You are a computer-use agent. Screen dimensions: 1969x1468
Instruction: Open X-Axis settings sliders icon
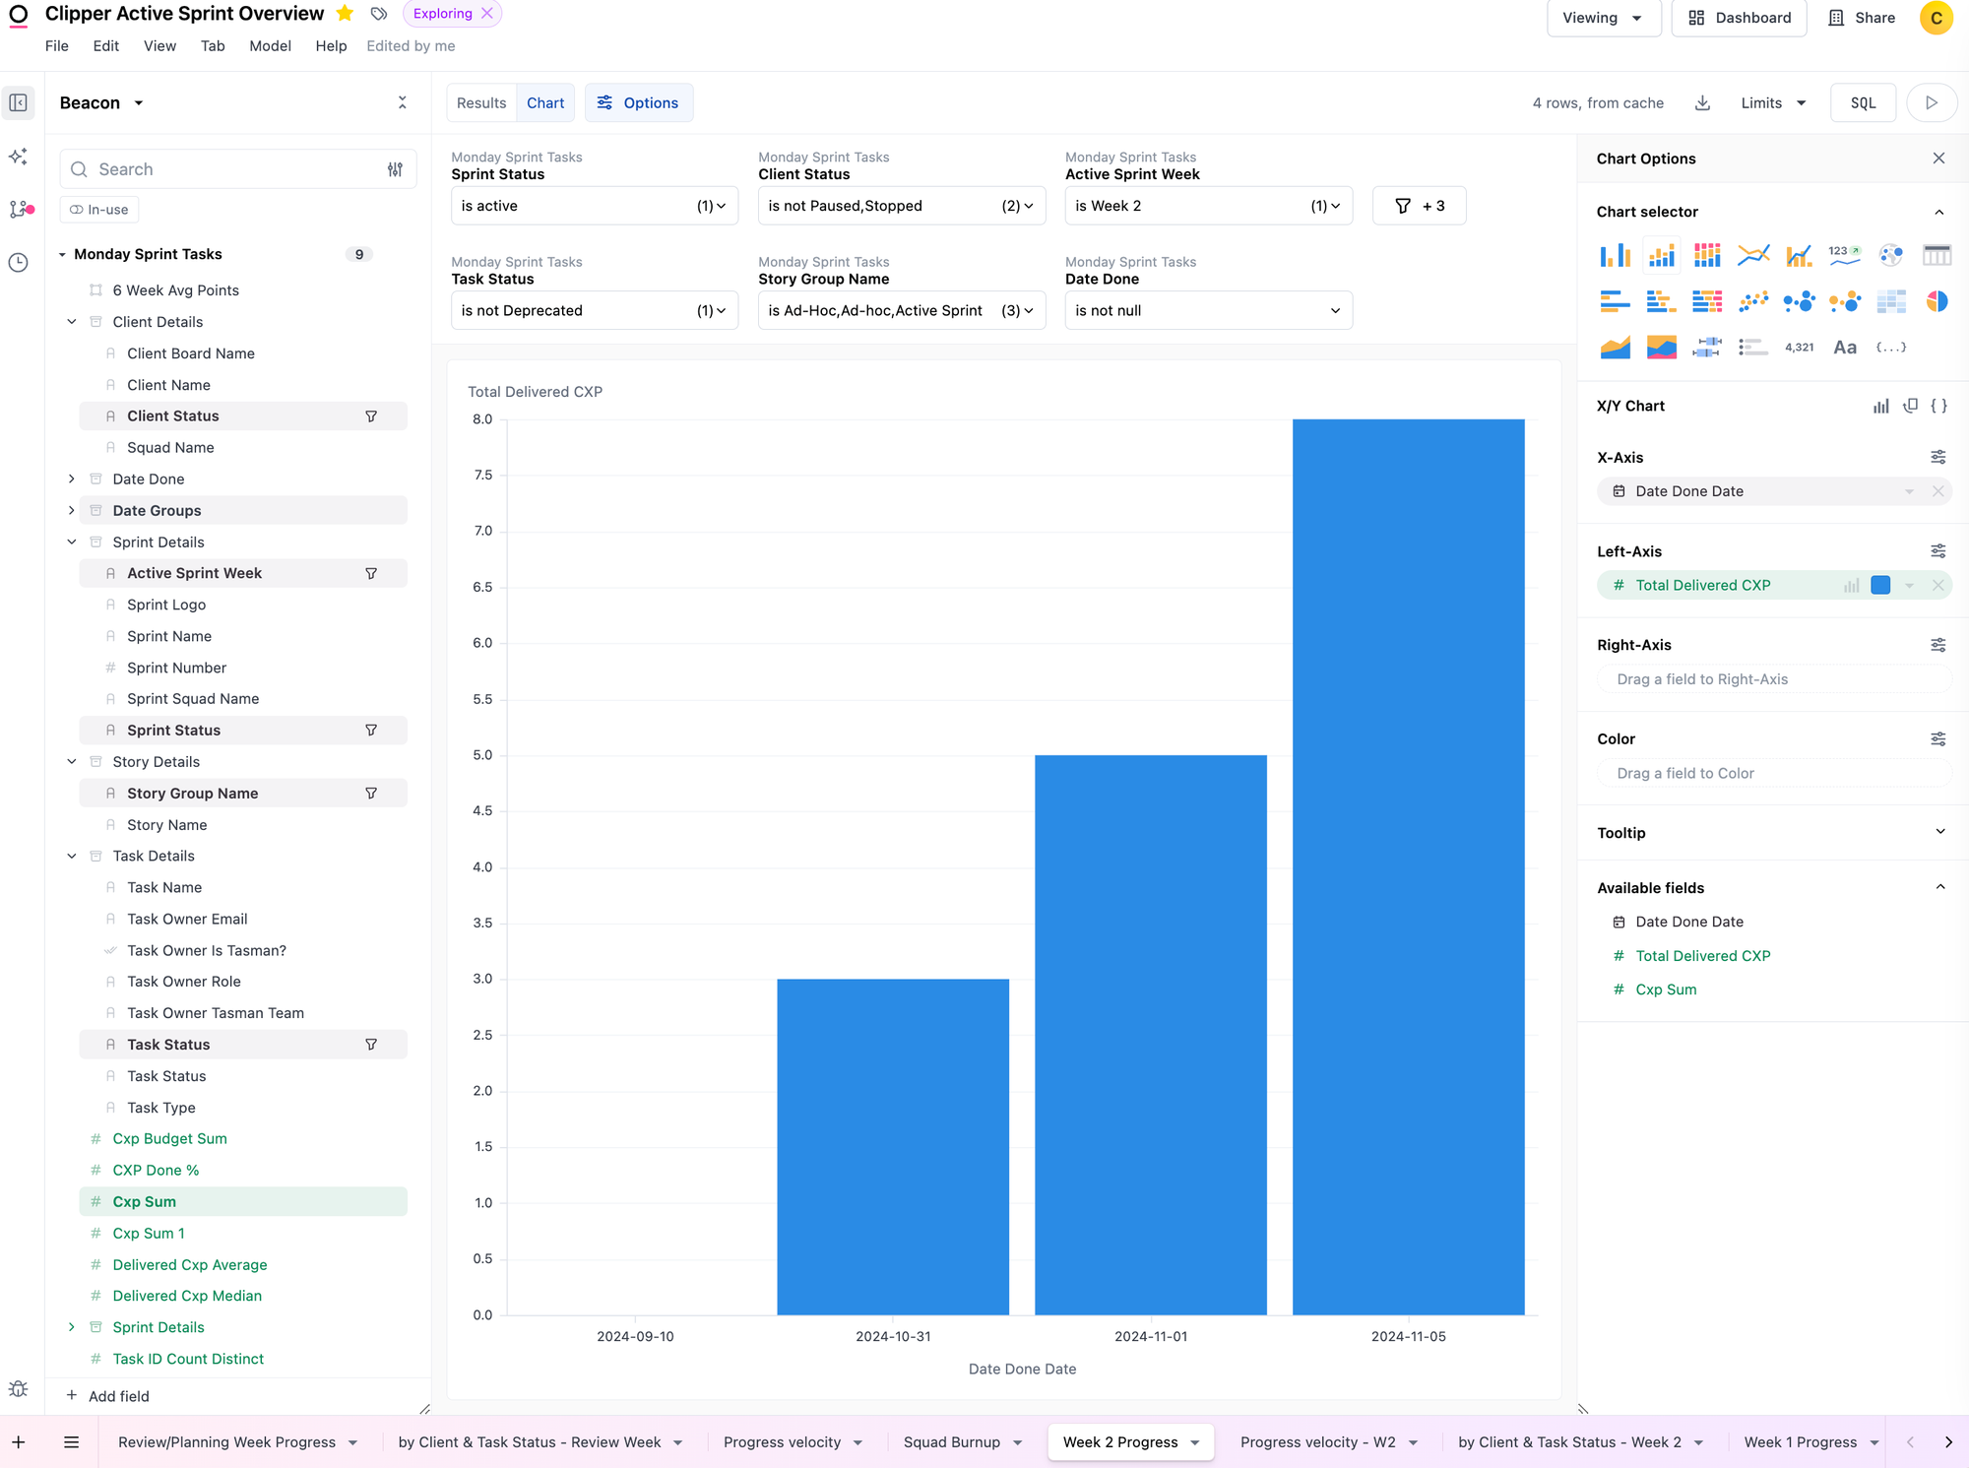1937,457
